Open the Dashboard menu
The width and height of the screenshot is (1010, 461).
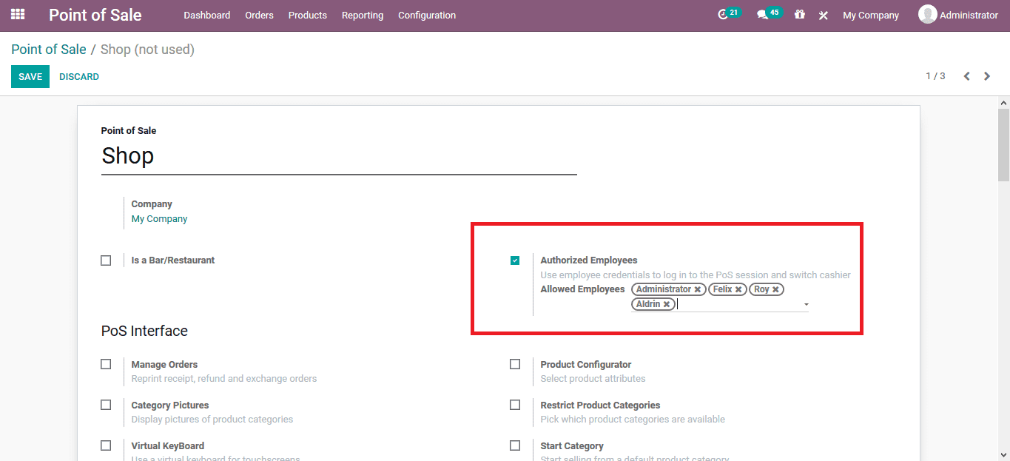(207, 15)
